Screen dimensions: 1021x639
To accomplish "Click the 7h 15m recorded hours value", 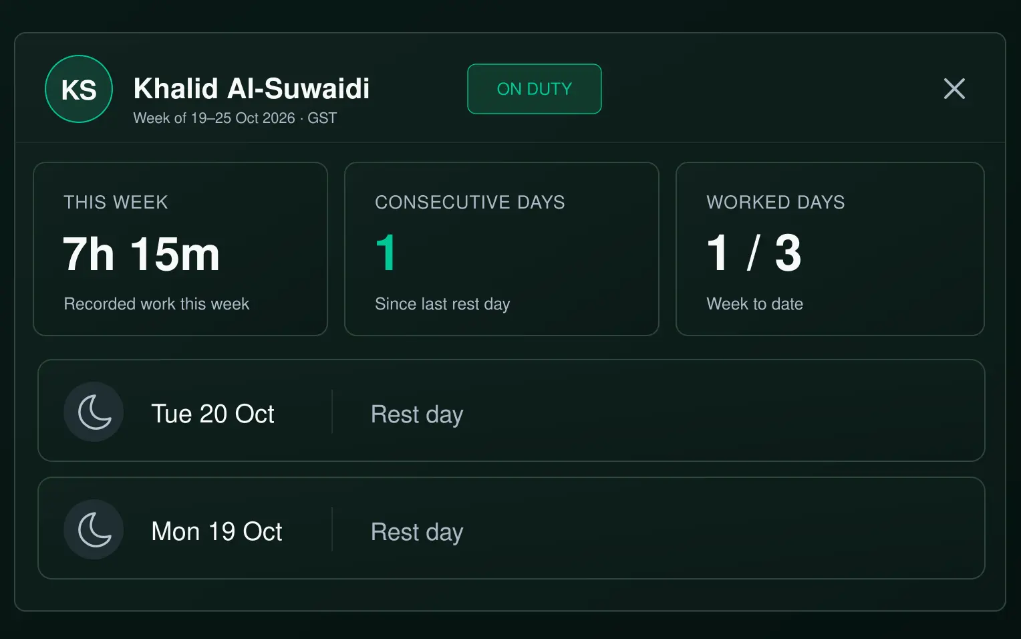I will 142,254.
